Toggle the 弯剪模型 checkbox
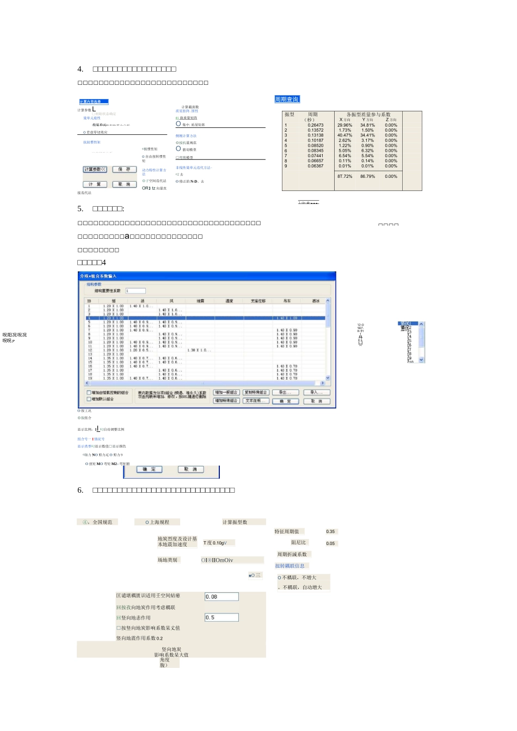The width and height of the screenshot is (517, 731). tap(177, 158)
